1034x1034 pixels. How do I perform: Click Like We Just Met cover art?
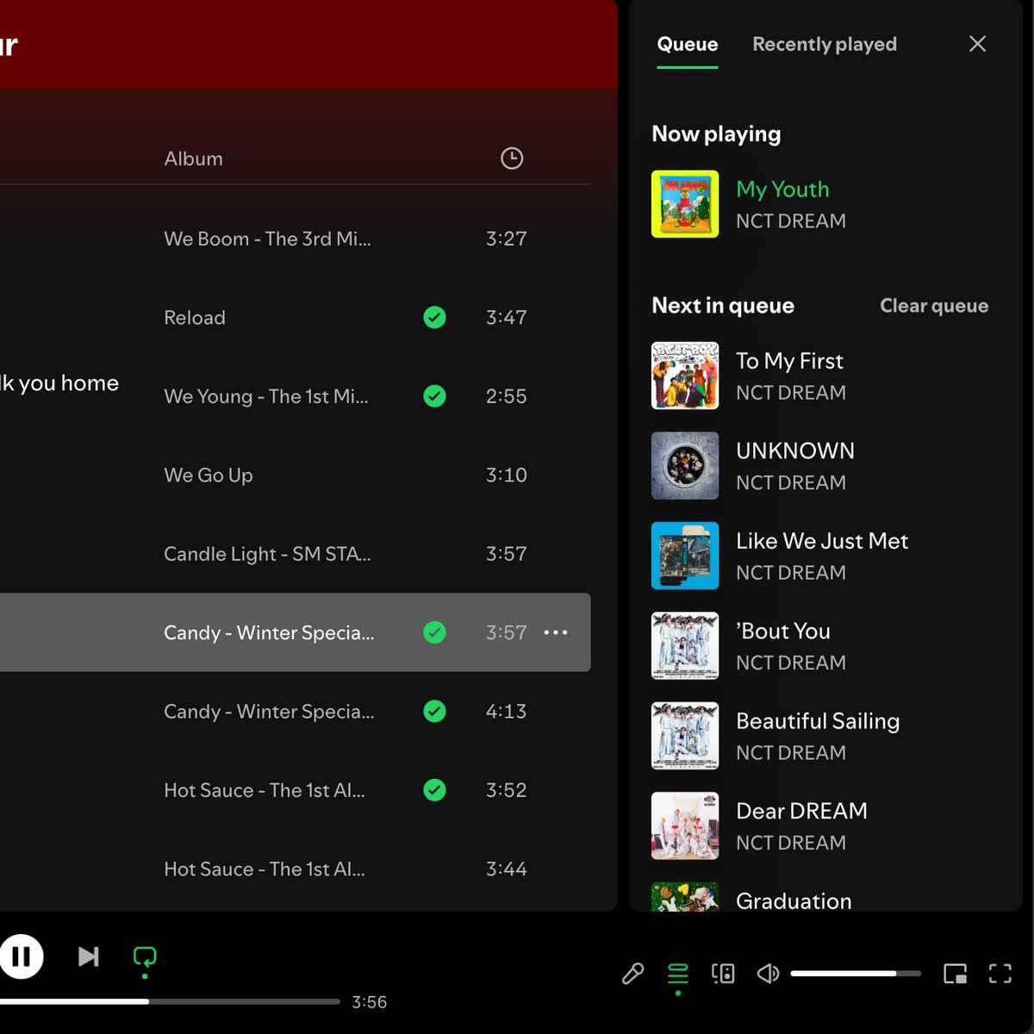(x=685, y=556)
